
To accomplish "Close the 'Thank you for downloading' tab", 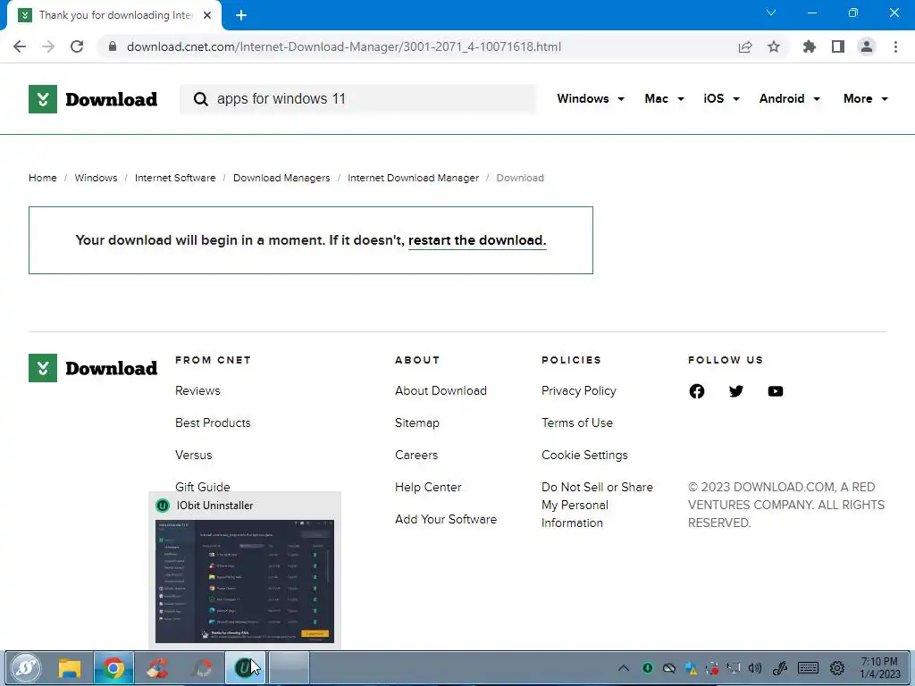I will coord(207,15).
